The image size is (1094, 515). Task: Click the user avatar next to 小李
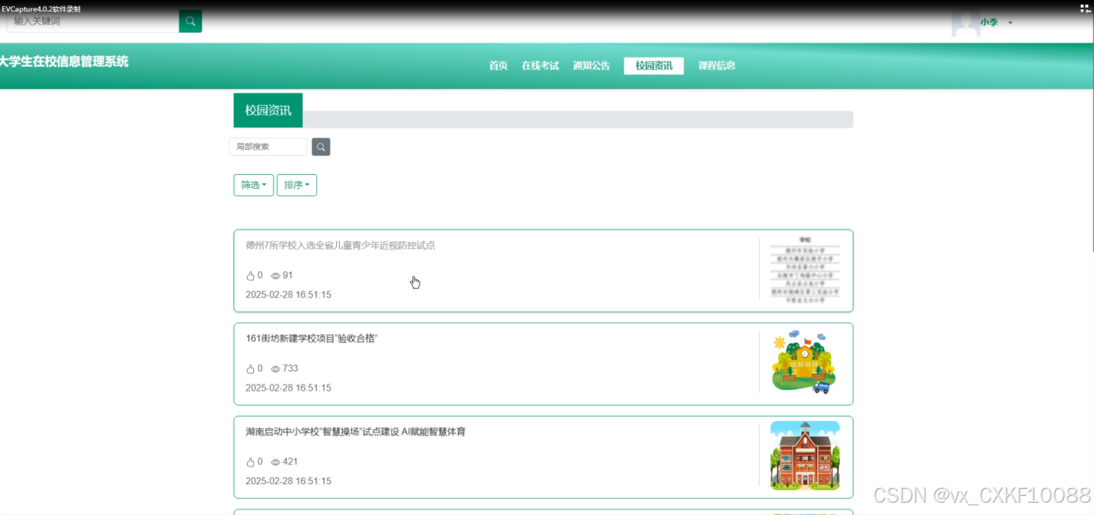pyautogui.click(x=964, y=23)
